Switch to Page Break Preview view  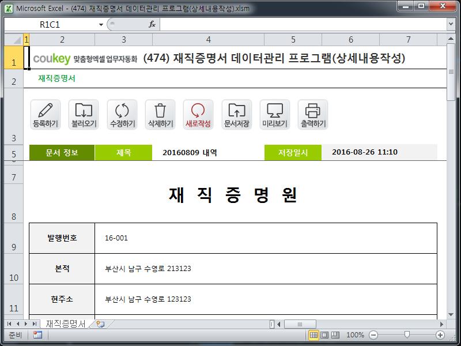click(x=335, y=335)
